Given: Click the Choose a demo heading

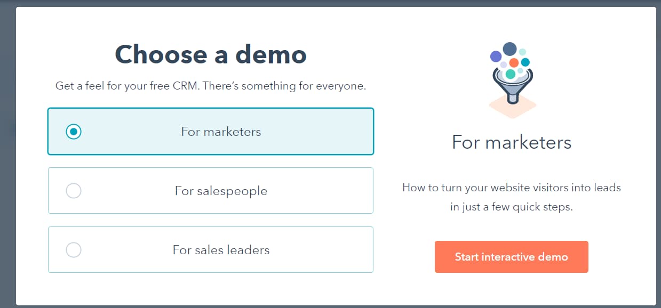Looking at the screenshot, I should [x=211, y=54].
